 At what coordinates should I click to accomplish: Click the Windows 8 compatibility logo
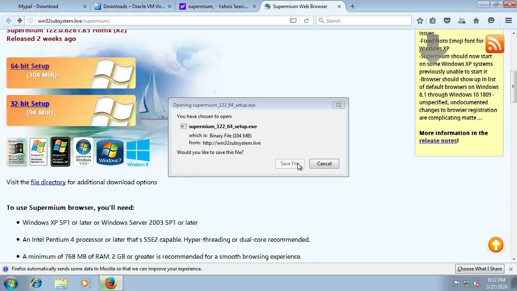tap(138, 153)
